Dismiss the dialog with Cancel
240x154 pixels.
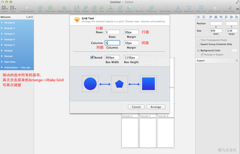click(136, 107)
